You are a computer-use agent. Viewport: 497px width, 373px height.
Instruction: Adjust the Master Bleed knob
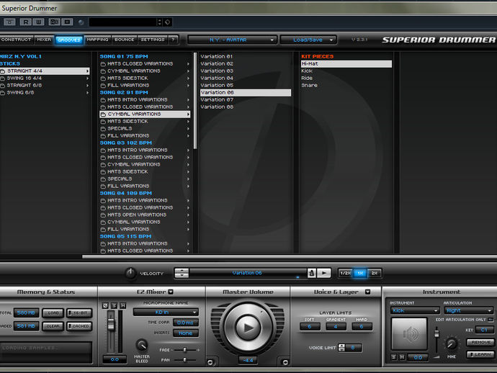pyautogui.click(x=142, y=346)
